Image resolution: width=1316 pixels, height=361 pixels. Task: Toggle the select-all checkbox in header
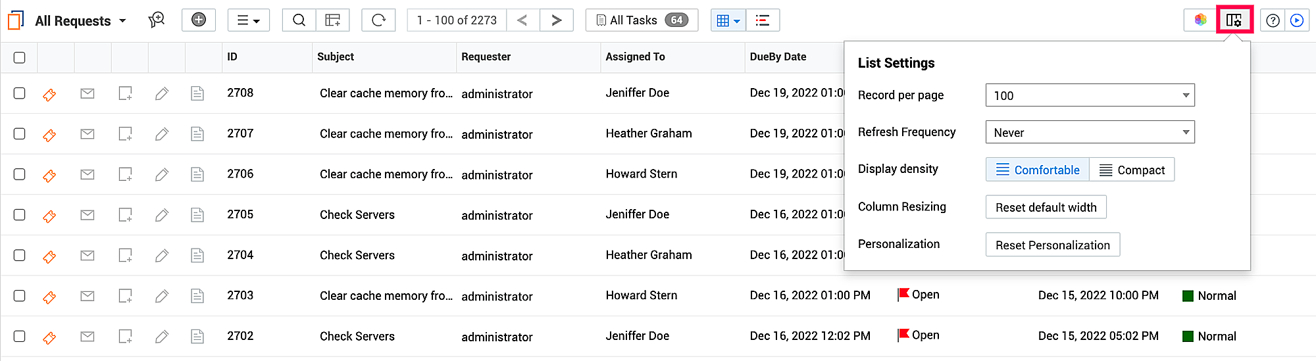pos(20,57)
